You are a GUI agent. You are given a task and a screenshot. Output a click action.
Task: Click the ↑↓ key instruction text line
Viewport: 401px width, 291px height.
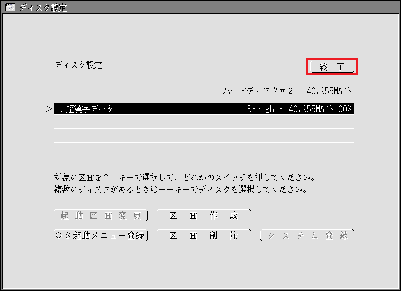click(x=184, y=177)
